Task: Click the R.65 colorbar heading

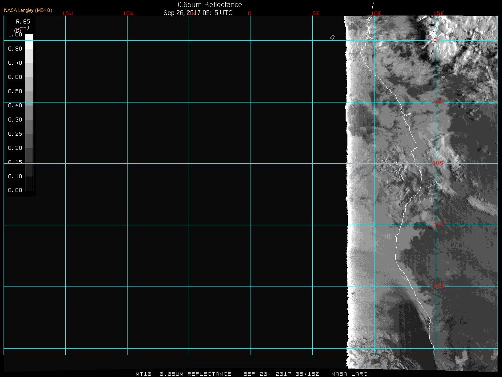Action: click(23, 22)
